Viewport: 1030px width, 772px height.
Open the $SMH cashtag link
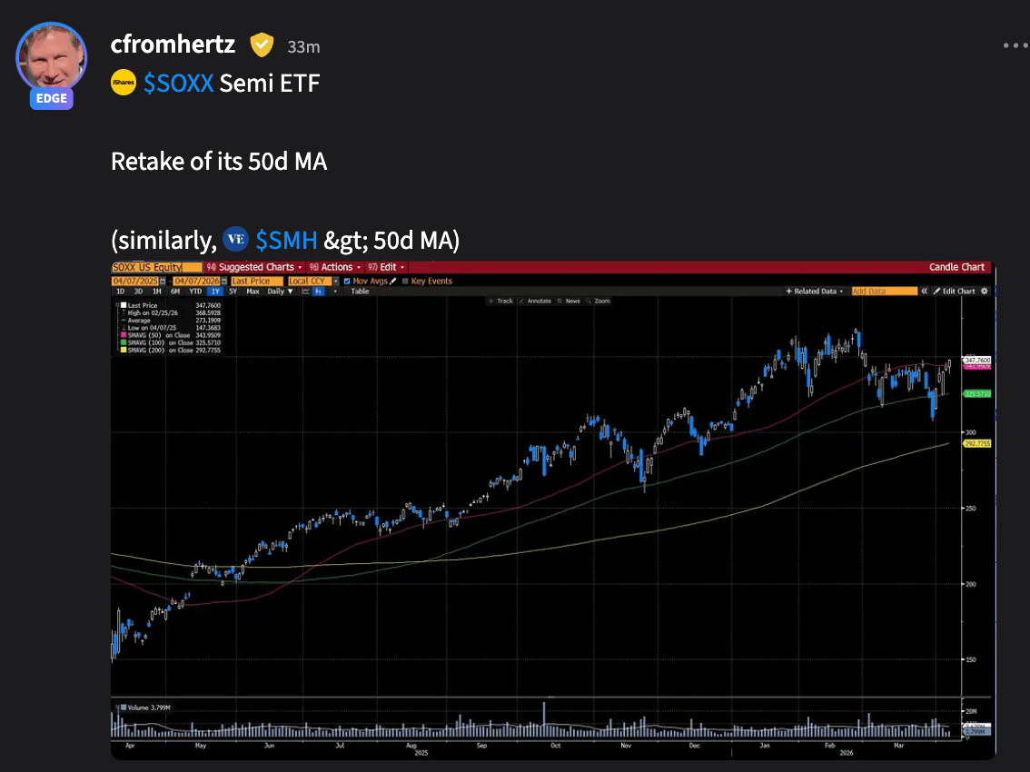286,241
